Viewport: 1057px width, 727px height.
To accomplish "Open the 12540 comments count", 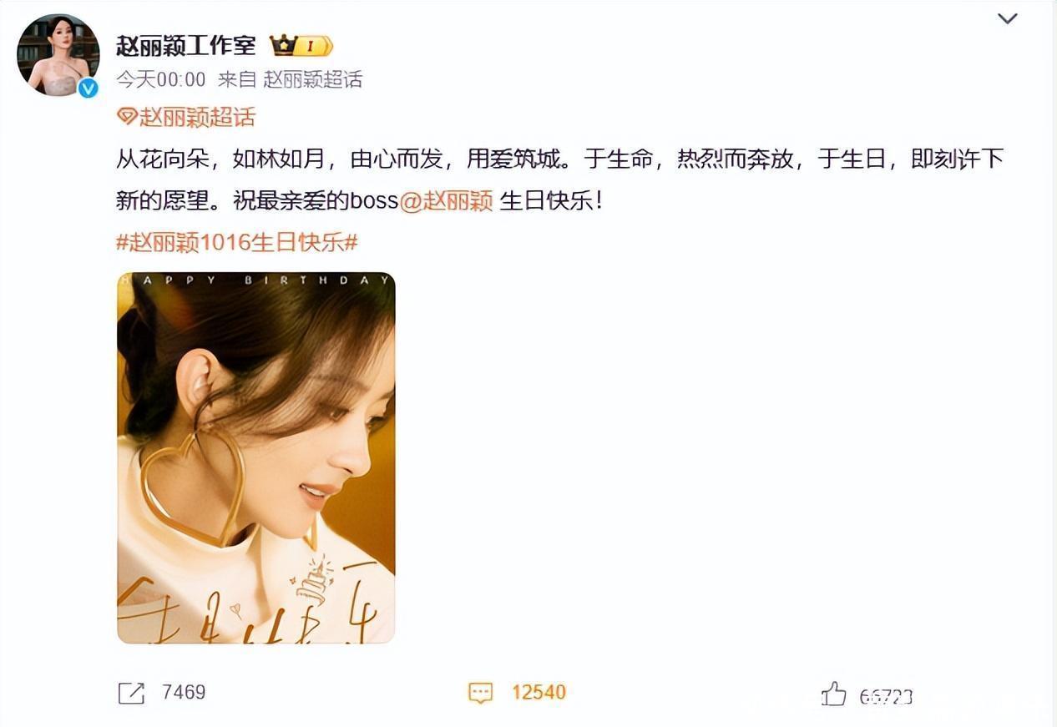I will click(539, 693).
